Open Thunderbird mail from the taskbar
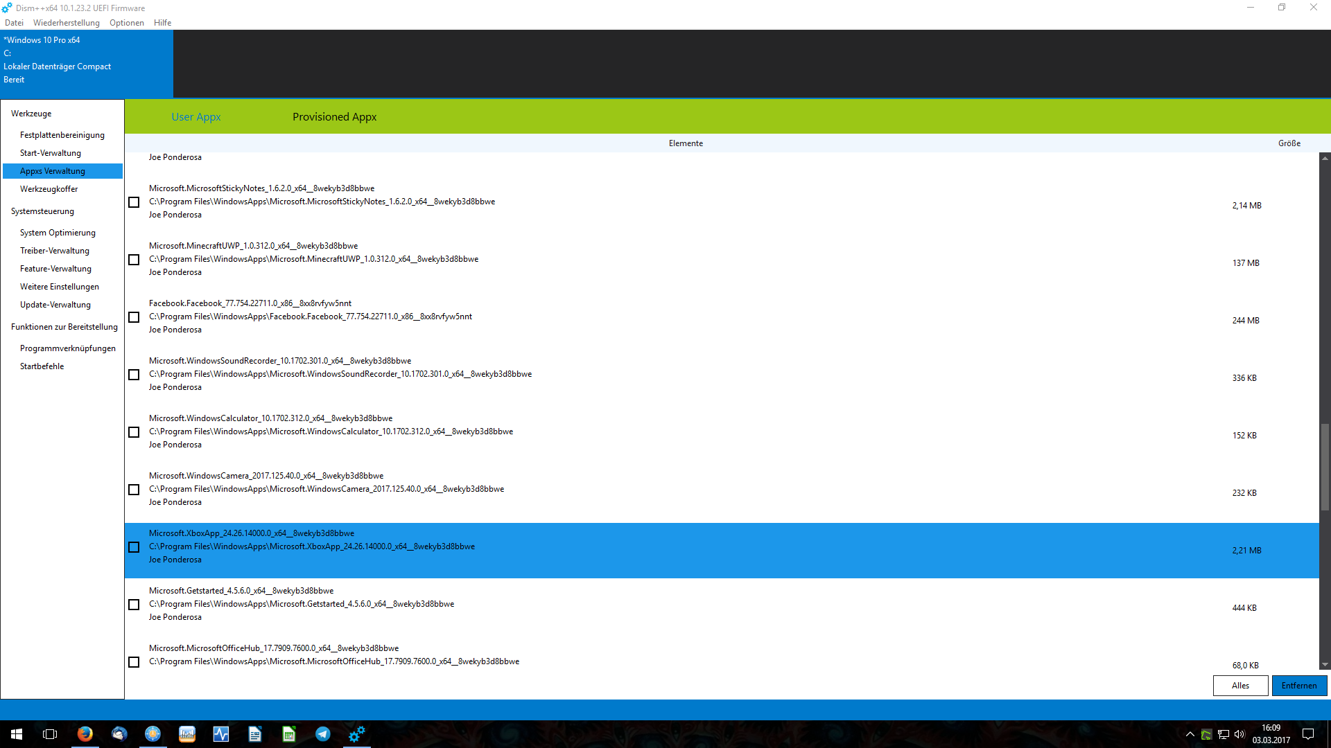The image size is (1331, 748). click(119, 734)
